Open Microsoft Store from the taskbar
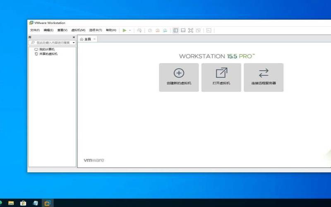 point(23,203)
